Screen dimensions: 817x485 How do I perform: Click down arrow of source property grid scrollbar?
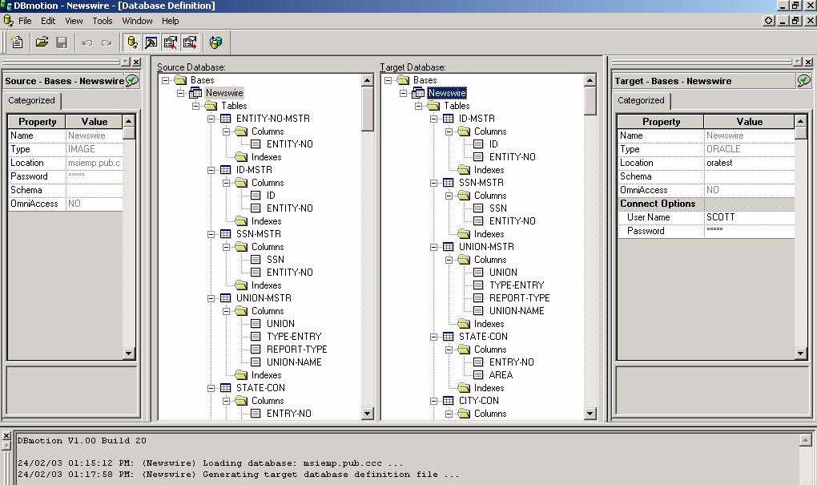(129, 353)
